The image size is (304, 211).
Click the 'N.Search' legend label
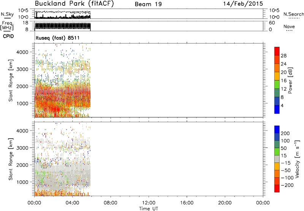point(294,14)
